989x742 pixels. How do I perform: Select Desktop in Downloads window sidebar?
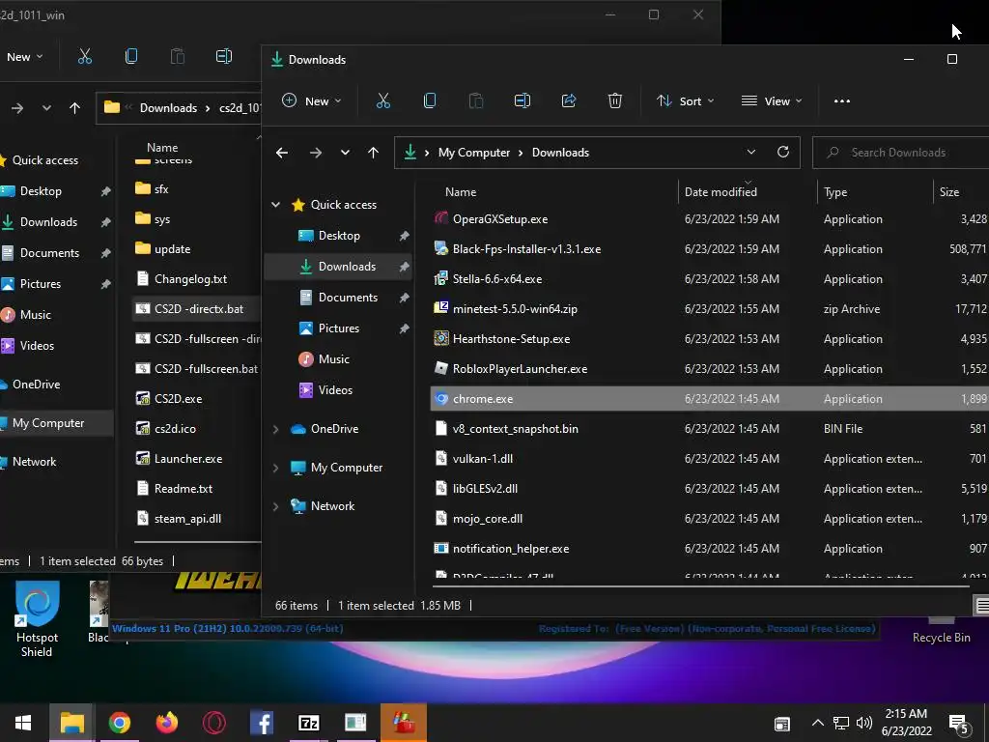tap(339, 236)
